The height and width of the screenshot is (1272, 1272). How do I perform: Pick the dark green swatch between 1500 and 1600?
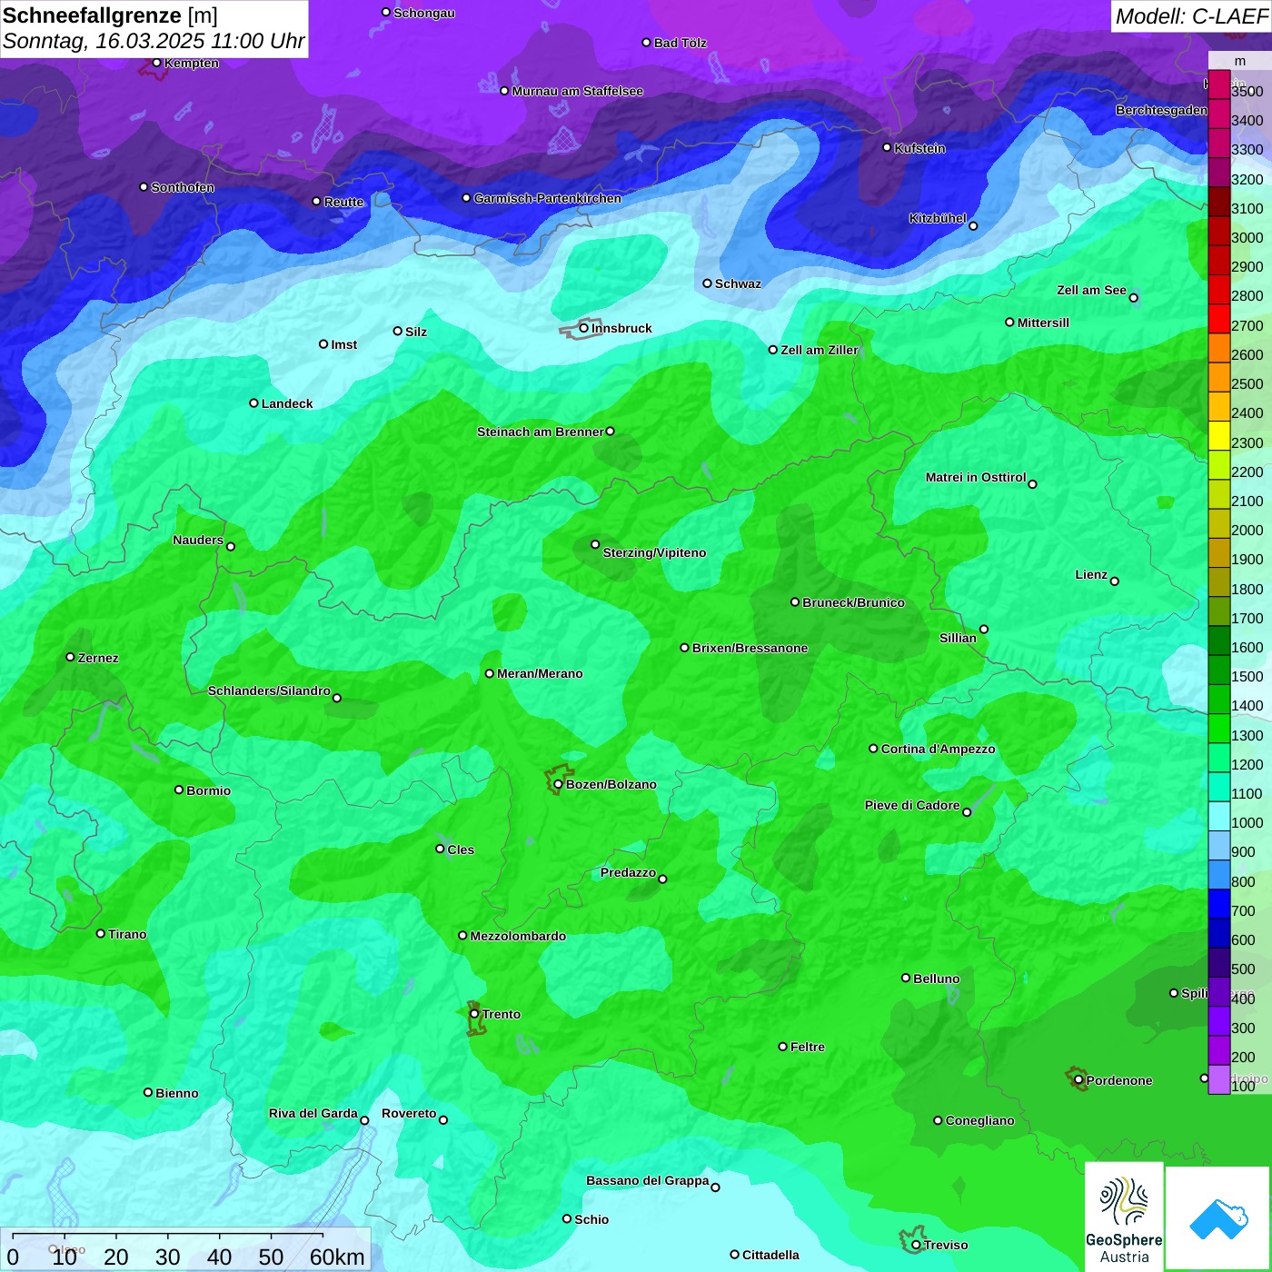point(1219,669)
